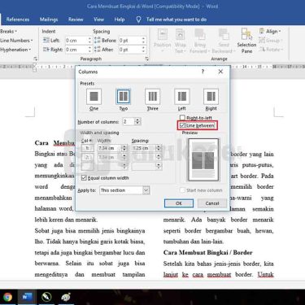Toggle the Start new column checkbox
Image resolution: width=305 pixels, height=305 pixels.
point(182,190)
